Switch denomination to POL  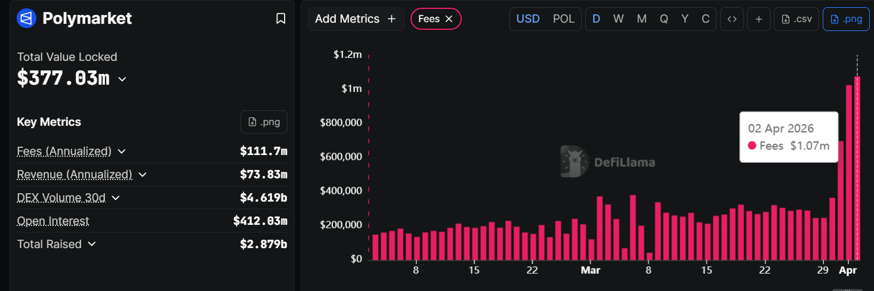click(564, 19)
